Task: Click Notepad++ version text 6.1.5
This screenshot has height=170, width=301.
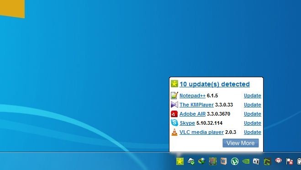Action: tap(212, 96)
